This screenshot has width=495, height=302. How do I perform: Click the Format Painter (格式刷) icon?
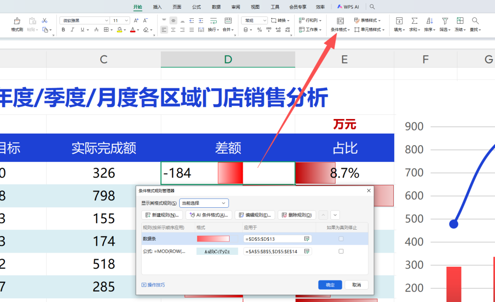tap(17, 21)
